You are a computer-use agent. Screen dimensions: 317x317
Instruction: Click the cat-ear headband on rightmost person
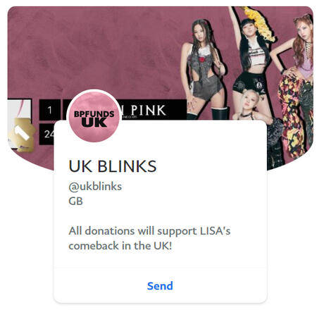[302, 18]
